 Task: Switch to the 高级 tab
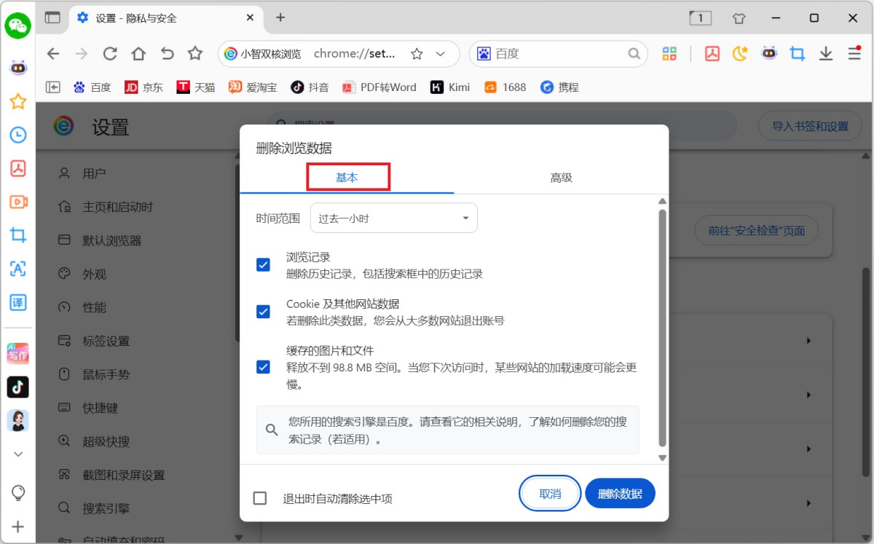pyautogui.click(x=561, y=177)
